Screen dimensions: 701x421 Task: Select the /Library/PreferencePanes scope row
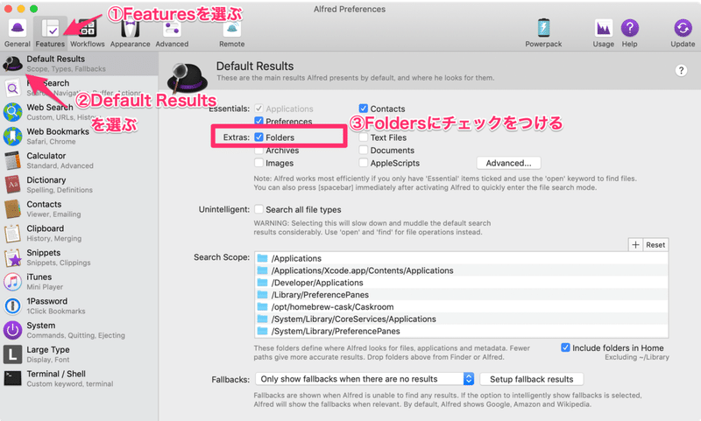click(462, 295)
